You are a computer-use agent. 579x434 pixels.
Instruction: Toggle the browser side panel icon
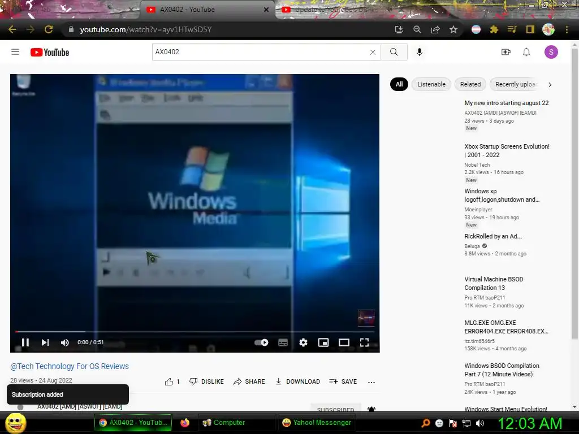530,29
